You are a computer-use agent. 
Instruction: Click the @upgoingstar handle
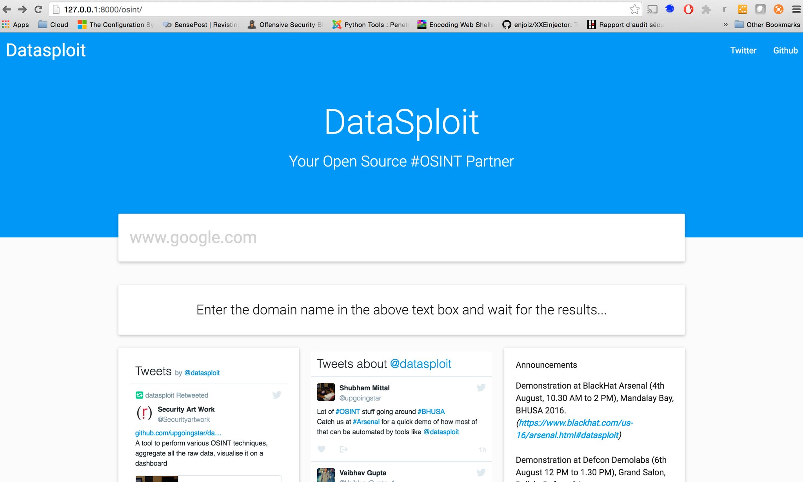[x=360, y=398]
